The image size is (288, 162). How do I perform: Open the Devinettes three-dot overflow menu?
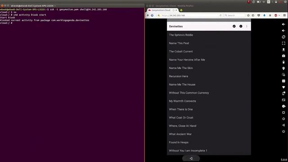pyautogui.click(x=247, y=26)
